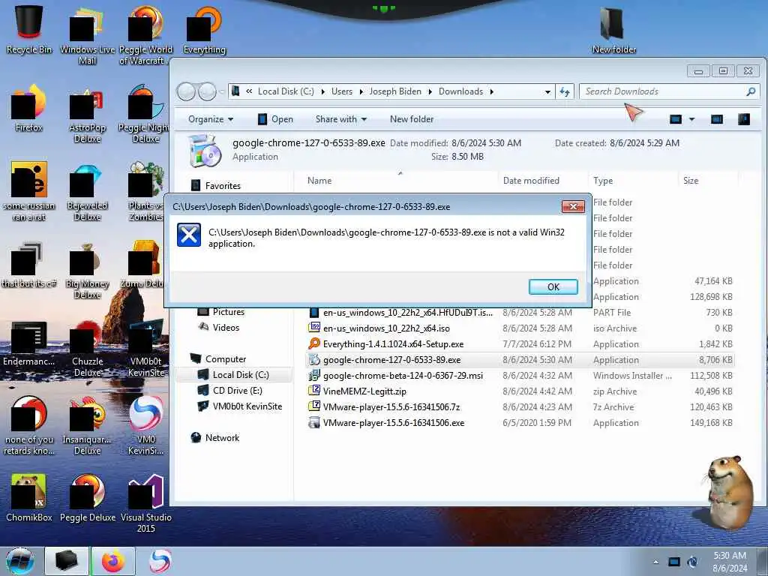The image size is (768, 576).
Task: Open the Organize menu
Action: pyautogui.click(x=211, y=119)
